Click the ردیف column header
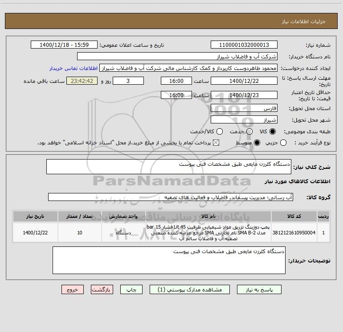Image resolution: width=343 pixels, height=332 pixels. click(323, 216)
